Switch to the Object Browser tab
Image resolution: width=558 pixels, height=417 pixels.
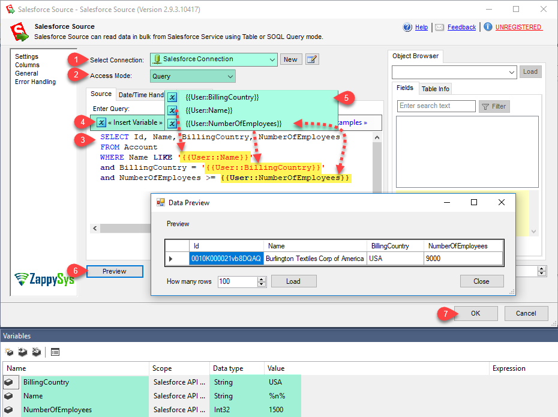[415, 56]
